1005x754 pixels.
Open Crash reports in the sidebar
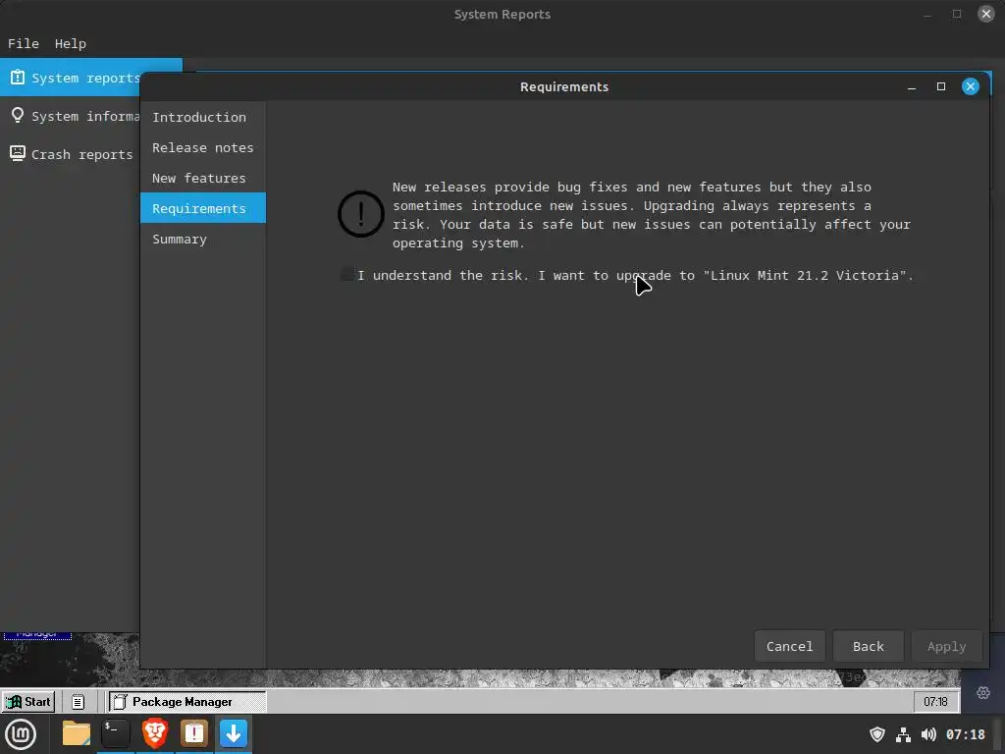pos(71,154)
